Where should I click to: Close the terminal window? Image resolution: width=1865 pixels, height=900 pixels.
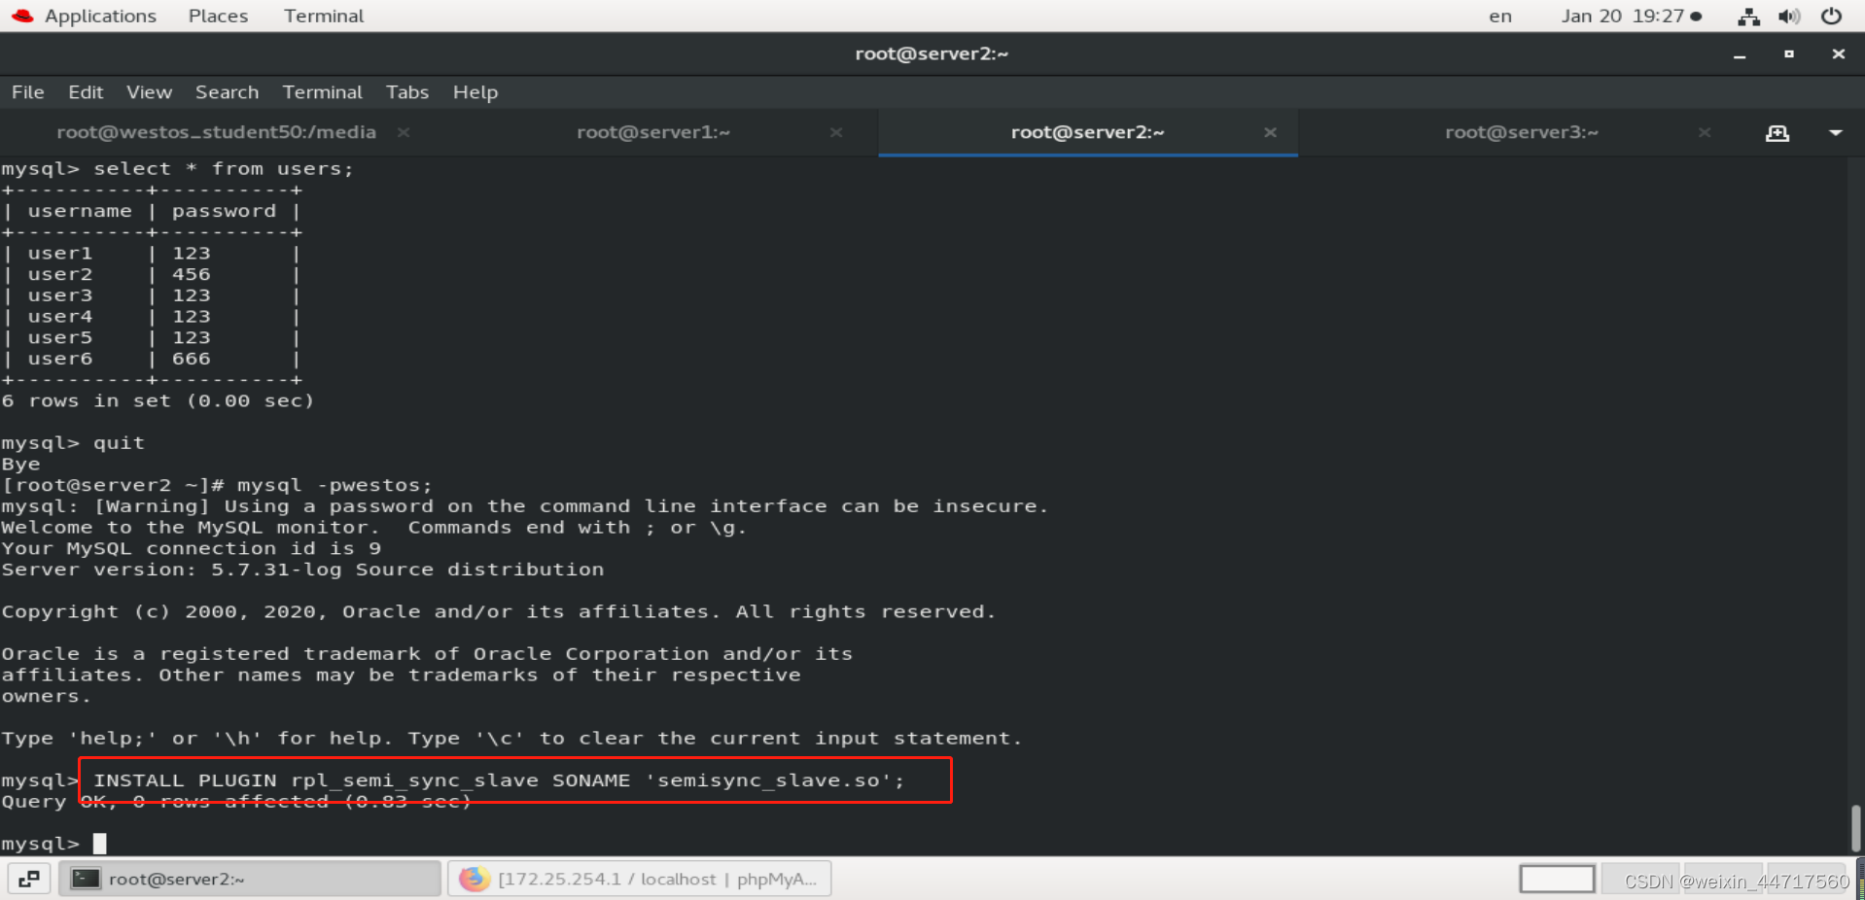click(1838, 54)
